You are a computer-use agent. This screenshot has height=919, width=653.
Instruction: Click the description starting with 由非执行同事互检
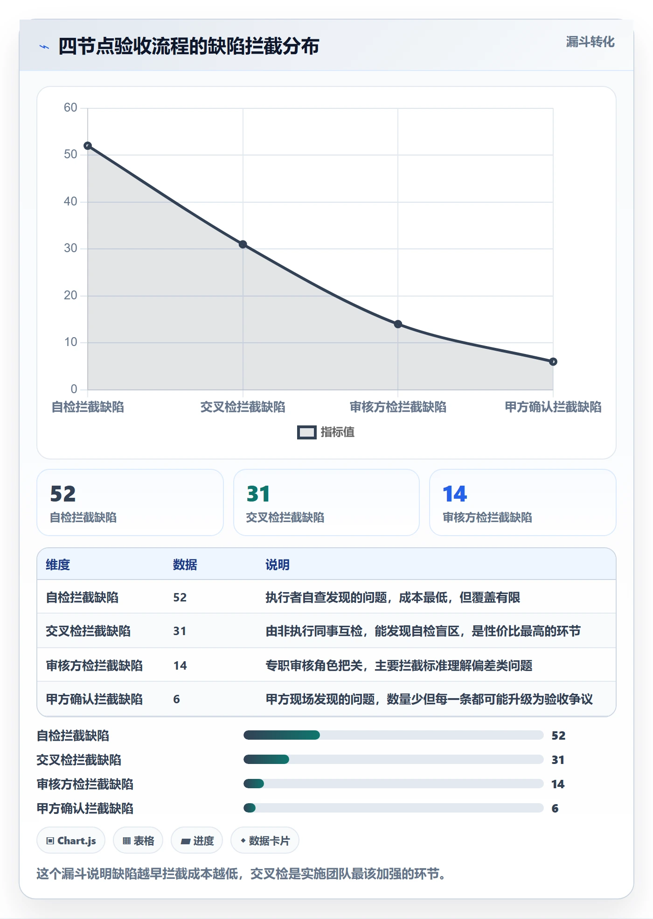coord(423,631)
